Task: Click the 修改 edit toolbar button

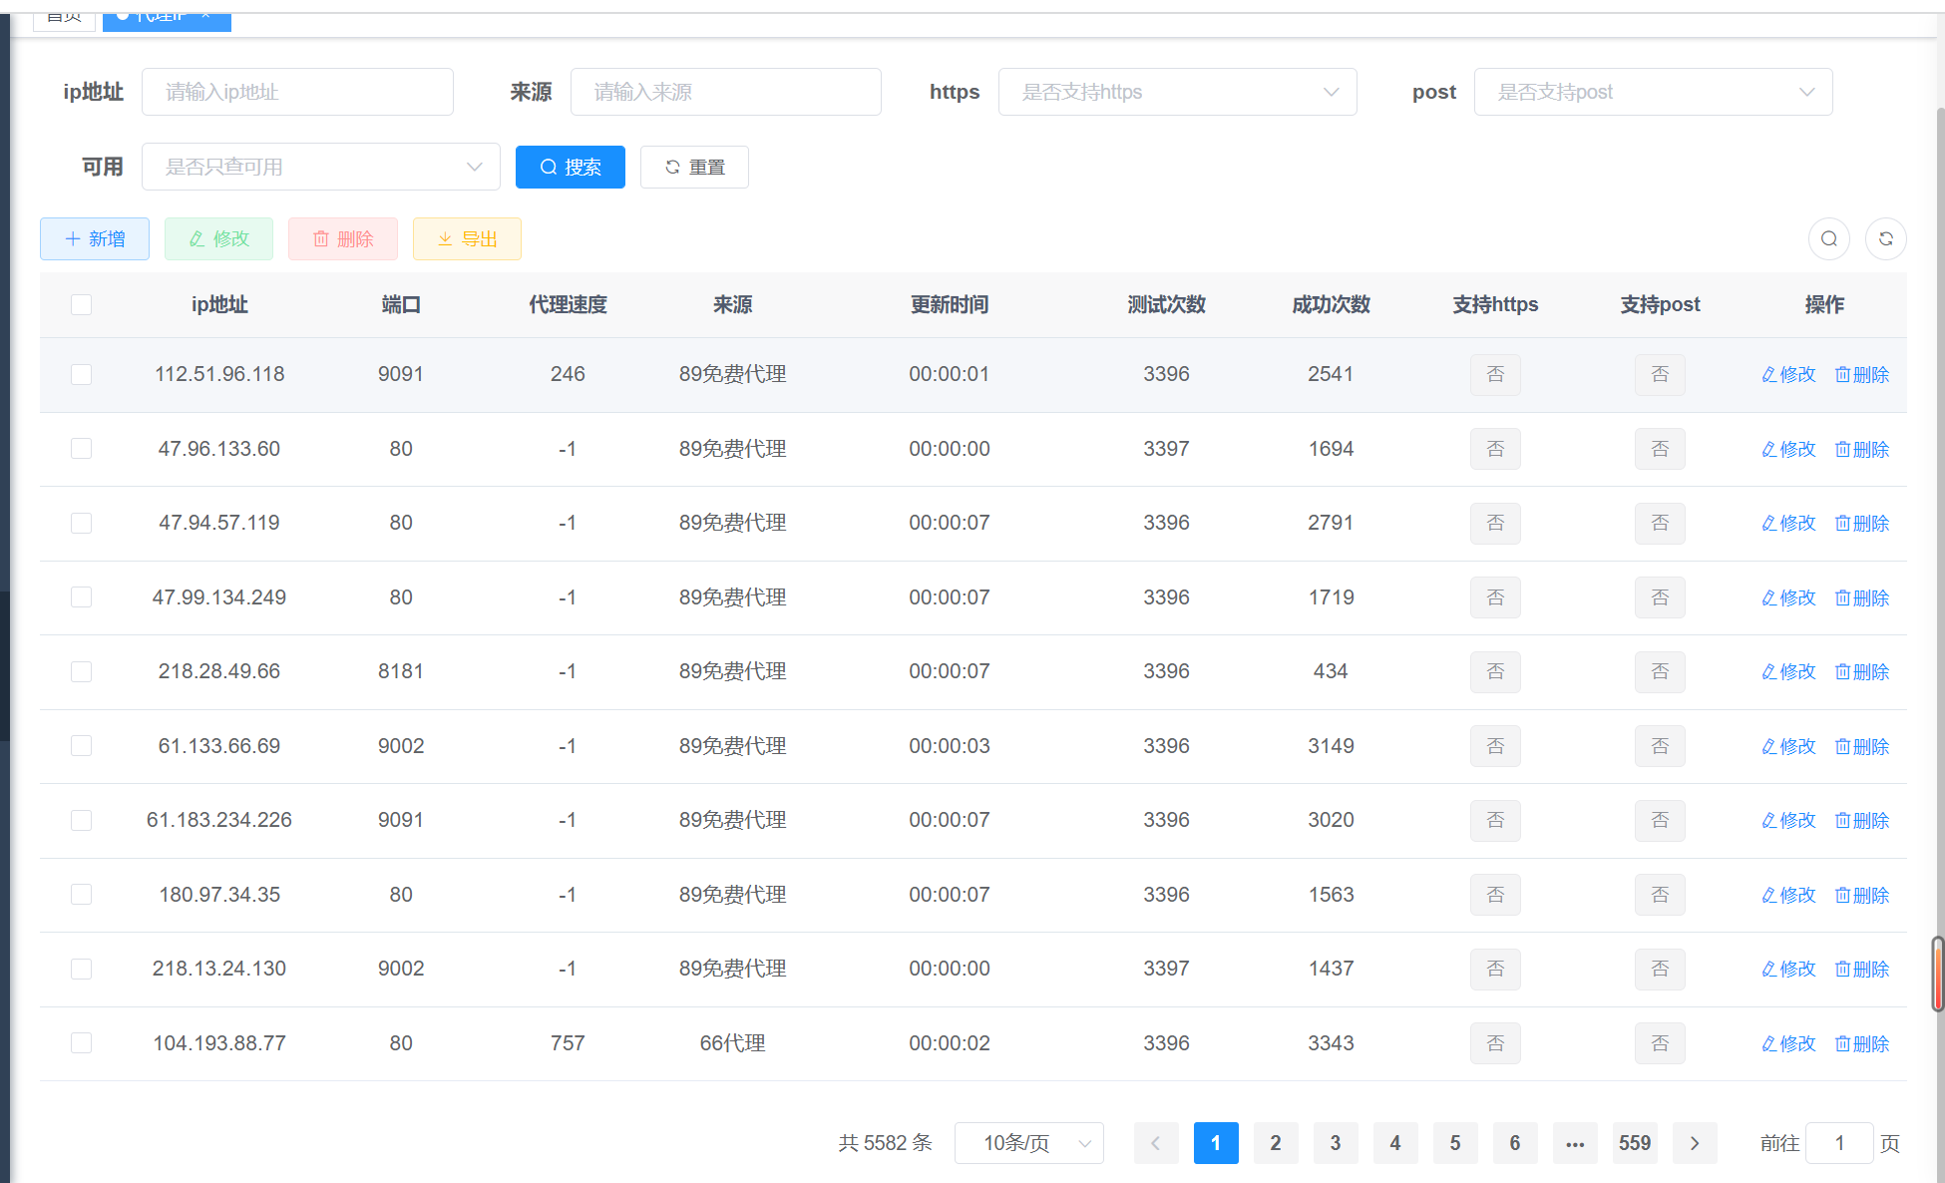Action: coord(218,238)
